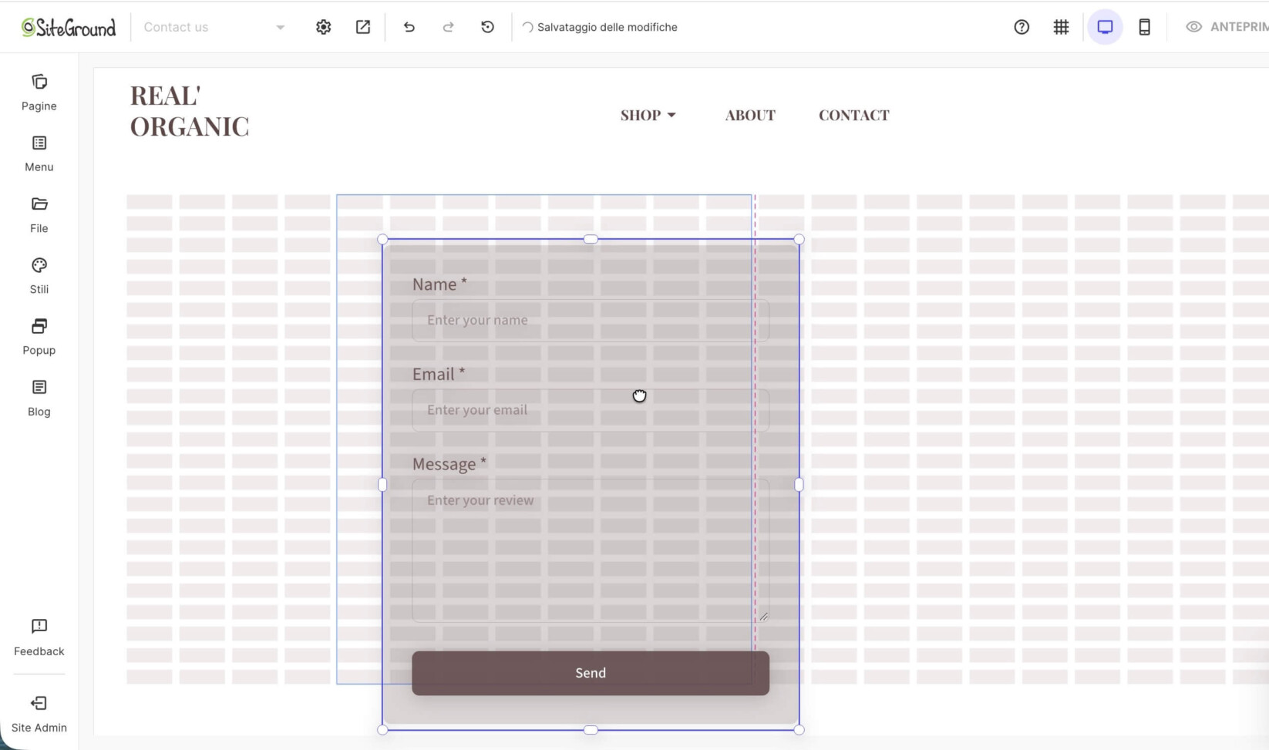
Task: Open page in new tab icon
Action: [363, 27]
